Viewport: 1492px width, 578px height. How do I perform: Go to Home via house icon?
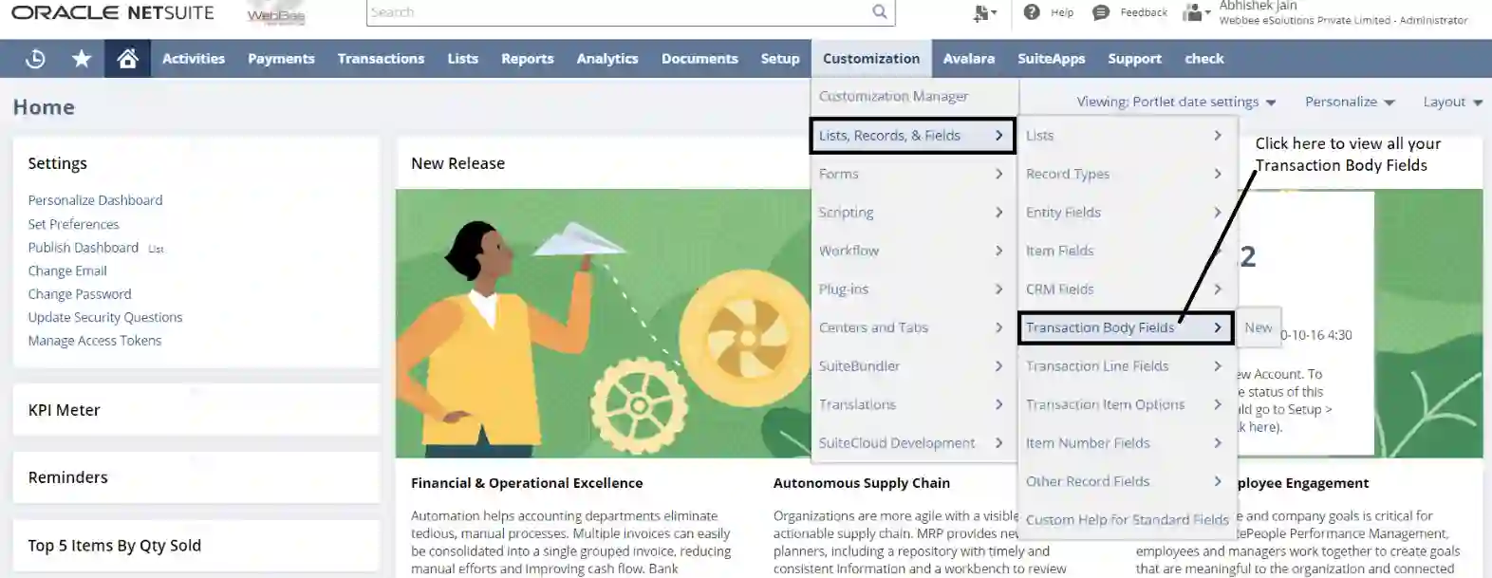pyautogui.click(x=127, y=59)
